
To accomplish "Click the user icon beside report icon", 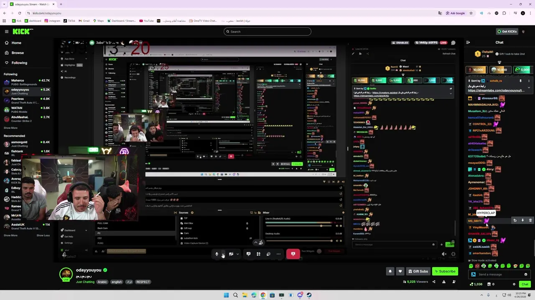I will [453, 282].
